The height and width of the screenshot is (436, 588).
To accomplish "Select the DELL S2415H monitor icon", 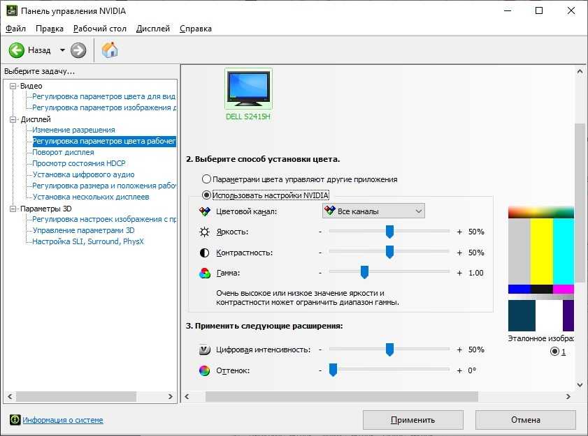I will tap(248, 89).
